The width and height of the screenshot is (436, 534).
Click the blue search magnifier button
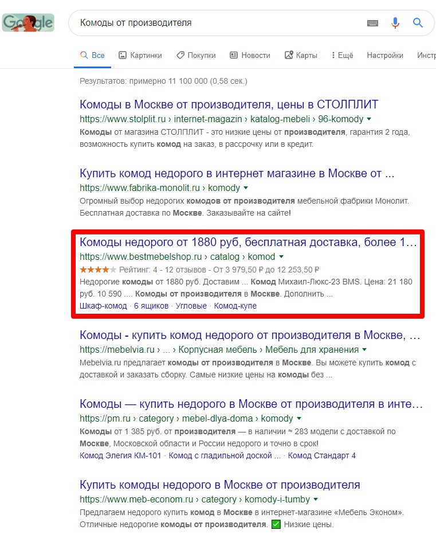coord(418,23)
